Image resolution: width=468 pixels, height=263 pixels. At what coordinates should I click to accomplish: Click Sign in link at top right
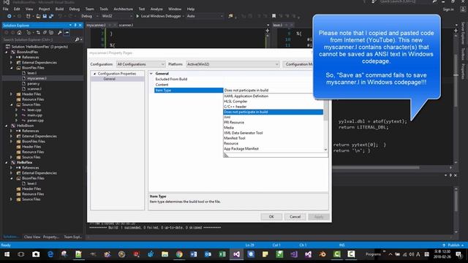tap(448, 9)
